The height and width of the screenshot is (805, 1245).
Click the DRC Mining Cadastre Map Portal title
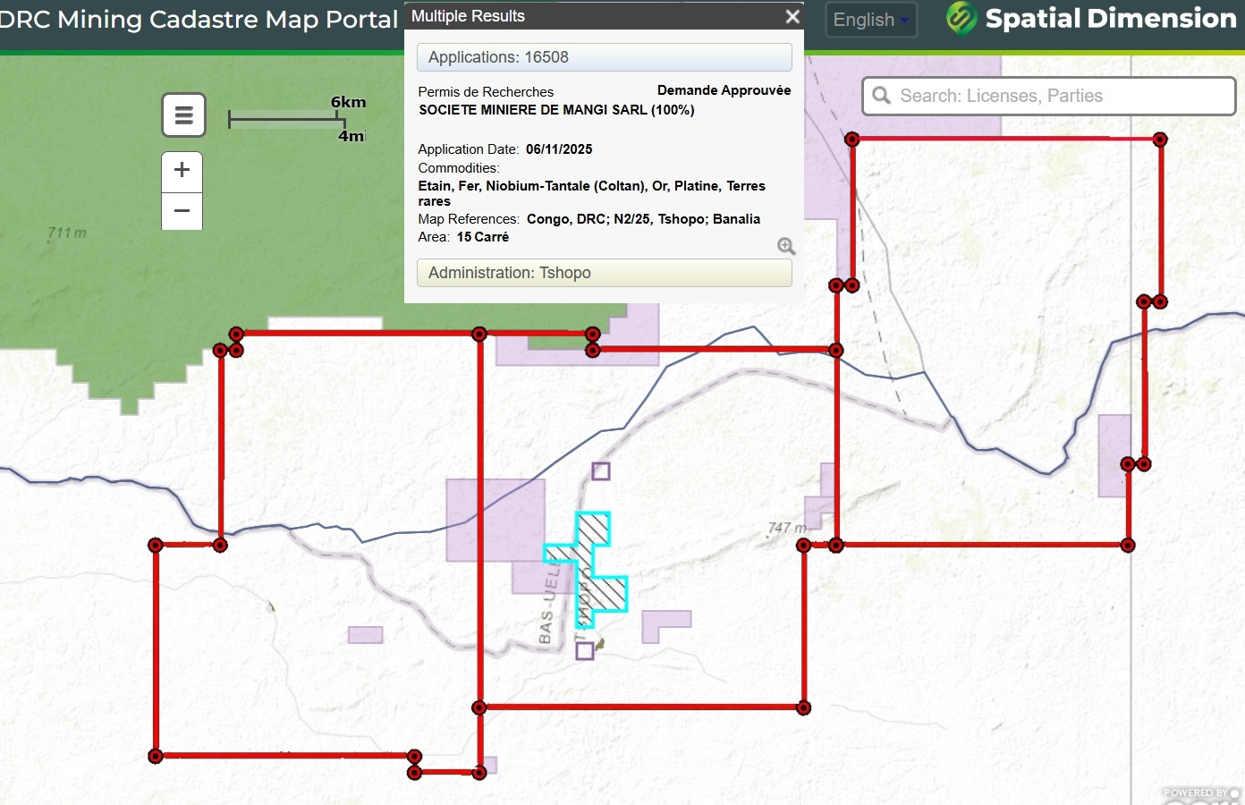pos(199,20)
